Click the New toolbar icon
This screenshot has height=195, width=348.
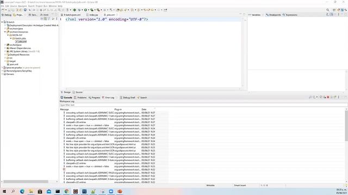pos(3,10)
